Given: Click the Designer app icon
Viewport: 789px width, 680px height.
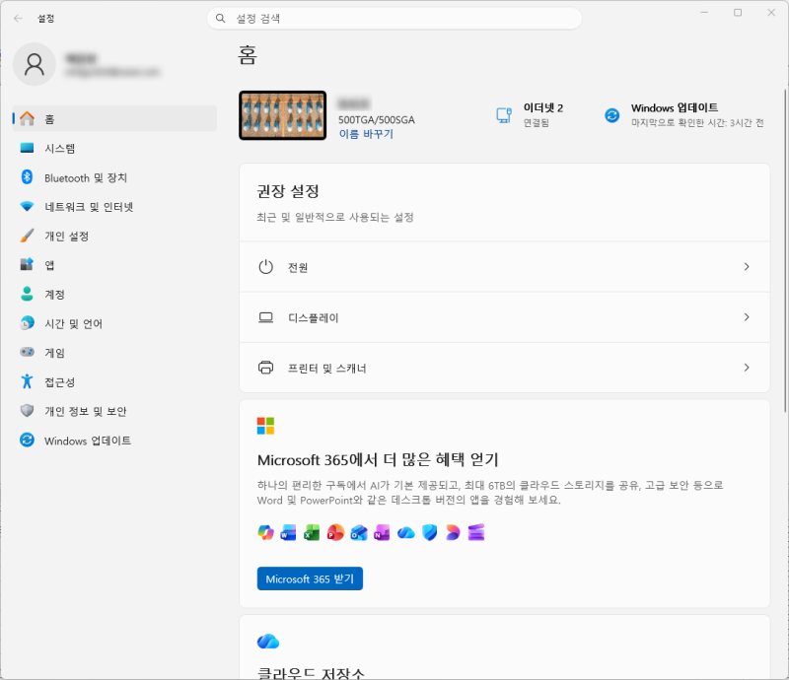Looking at the screenshot, I should [x=453, y=532].
